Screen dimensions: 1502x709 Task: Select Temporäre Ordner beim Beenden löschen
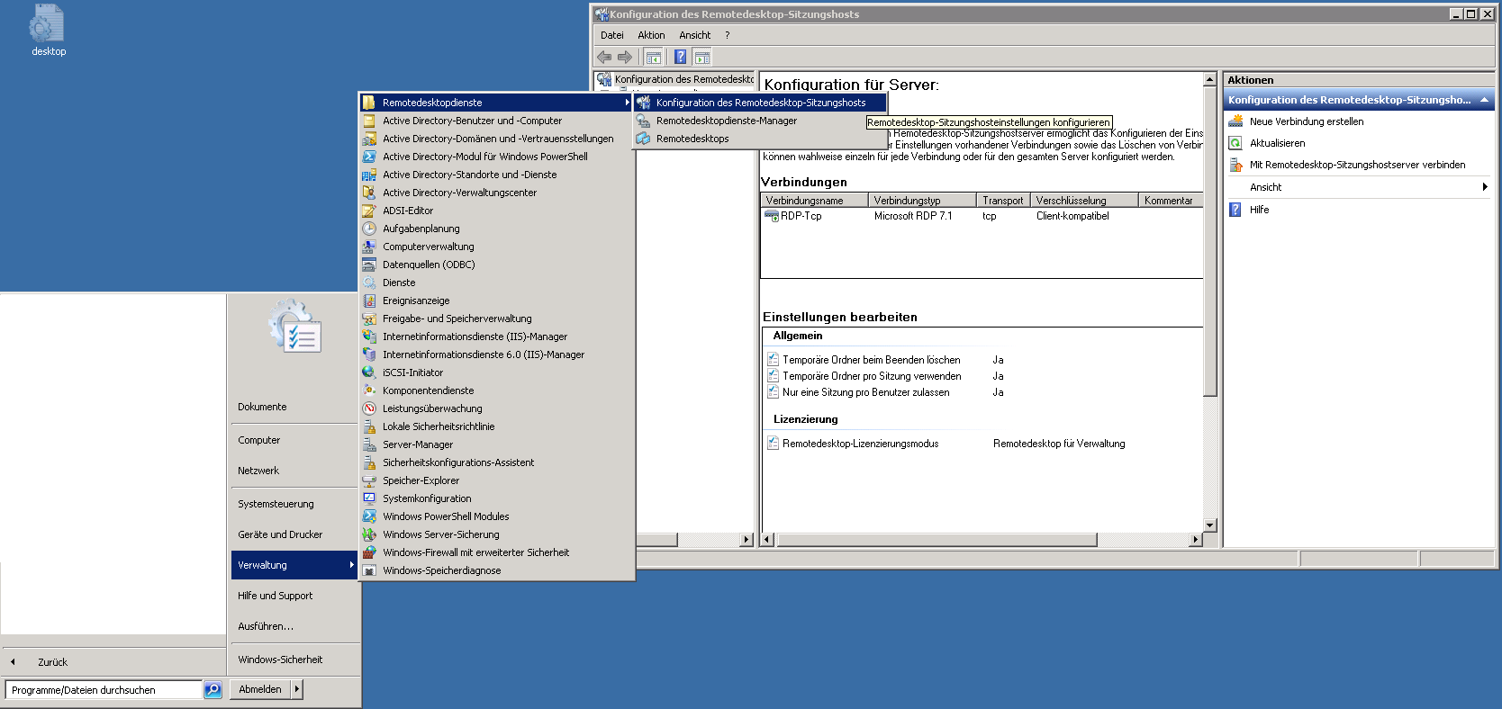[x=871, y=360]
